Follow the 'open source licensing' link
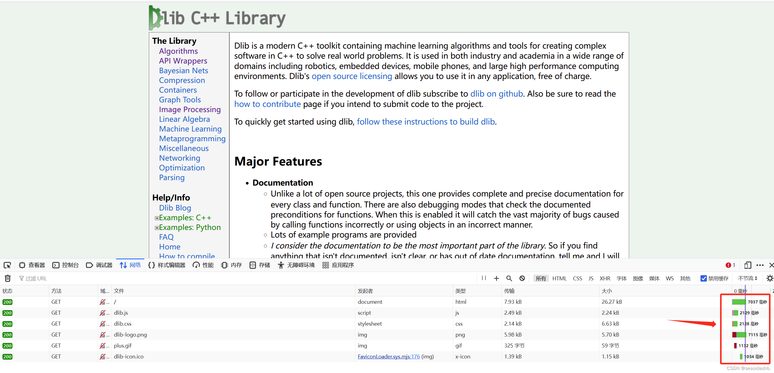This screenshot has height=373, width=774. click(x=352, y=76)
